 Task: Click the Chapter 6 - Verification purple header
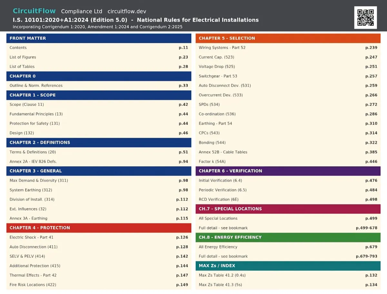[x=288, y=171]
